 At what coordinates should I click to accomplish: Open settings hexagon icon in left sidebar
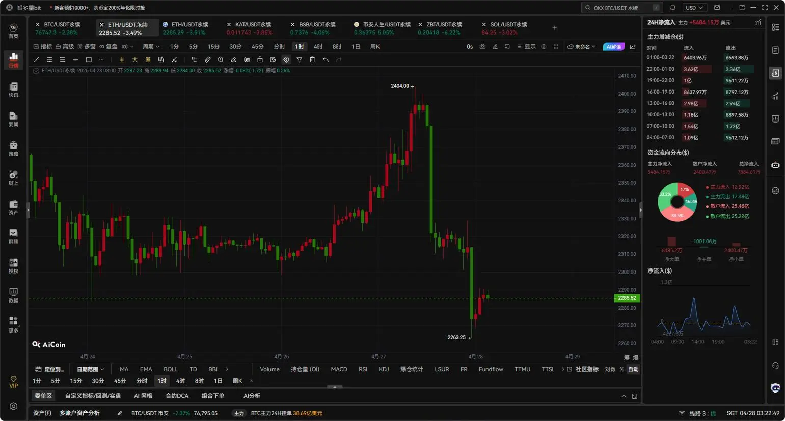13,406
